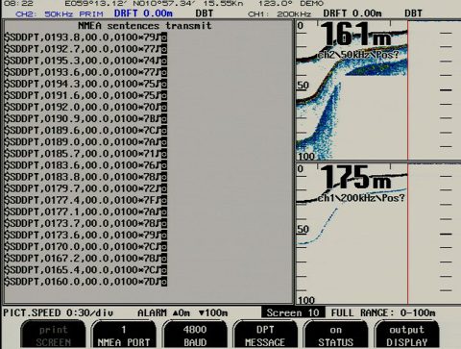Image resolution: width=461 pixels, height=349 pixels.
Task: Select the print SCREEN softkey
Action: click(53, 335)
